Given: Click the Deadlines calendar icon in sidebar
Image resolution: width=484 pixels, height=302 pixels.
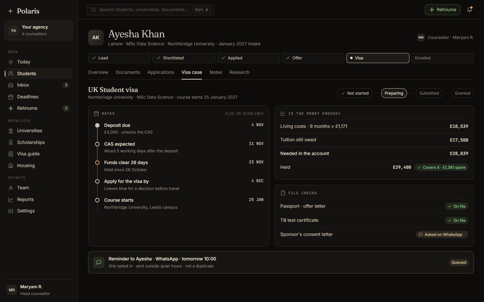Looking at the screenshot, I should tap(11, 97).
